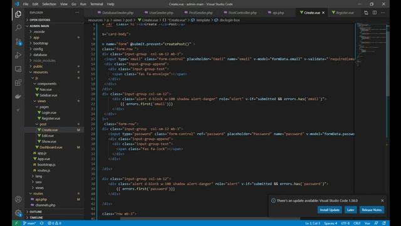Open the Docker view icon
This screenshot has height=226, width=401.
[18, 96]
